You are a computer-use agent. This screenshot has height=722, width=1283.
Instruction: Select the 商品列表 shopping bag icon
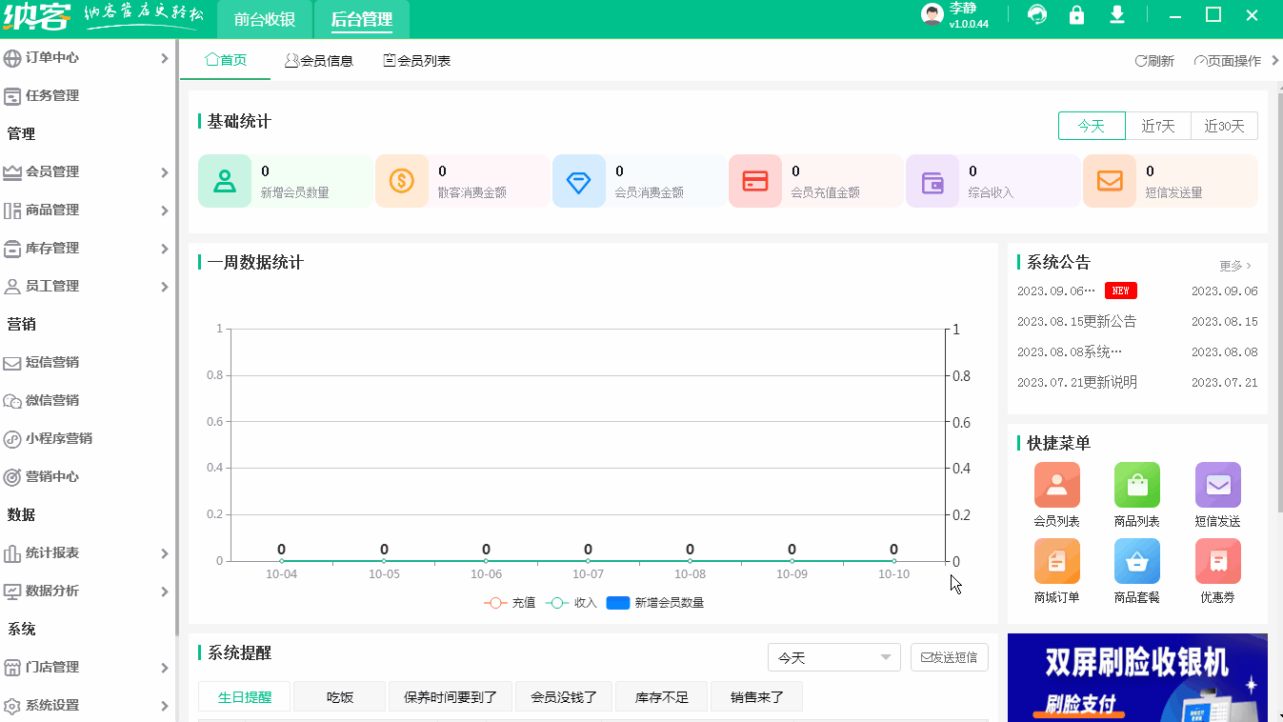click(1136, 484)
